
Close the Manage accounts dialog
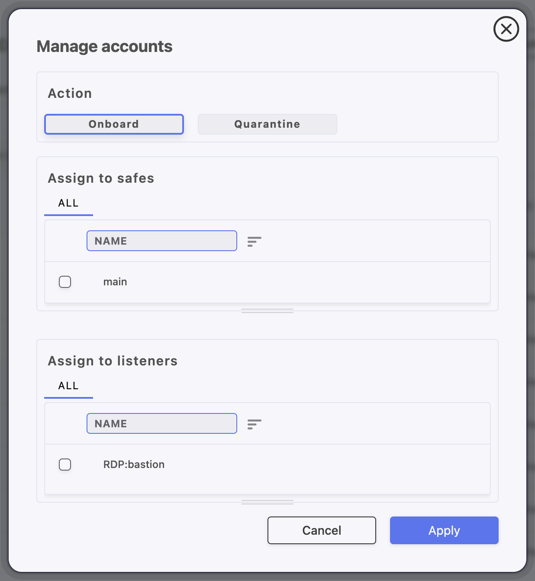(x=506, y=29)
